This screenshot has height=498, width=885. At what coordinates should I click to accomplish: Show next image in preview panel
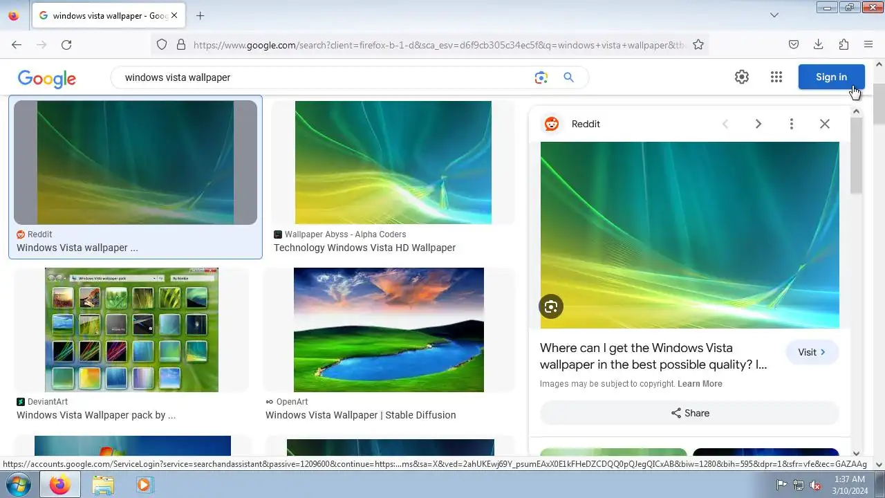758,124
